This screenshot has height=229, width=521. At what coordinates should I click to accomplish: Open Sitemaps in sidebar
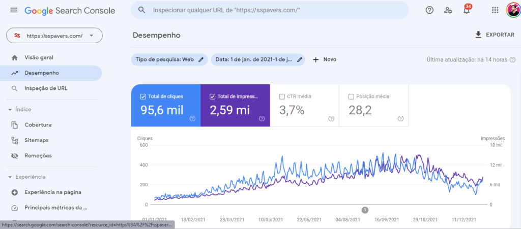36,140
